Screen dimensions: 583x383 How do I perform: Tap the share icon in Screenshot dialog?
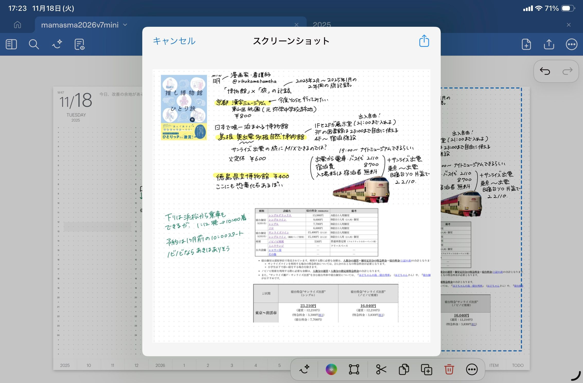(424, 41)
